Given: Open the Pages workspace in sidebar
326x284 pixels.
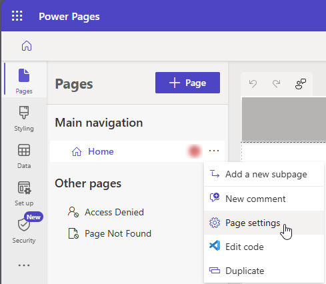Looking at the screenshot, I should click(x=24, y=81).
